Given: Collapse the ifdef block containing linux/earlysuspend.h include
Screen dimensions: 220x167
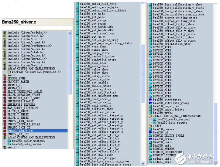Looking at the screenshot, I should pyautogui.click(x=5, y=69).
